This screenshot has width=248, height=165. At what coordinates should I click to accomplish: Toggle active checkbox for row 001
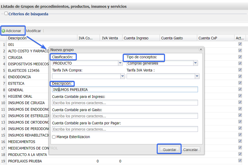240,44
